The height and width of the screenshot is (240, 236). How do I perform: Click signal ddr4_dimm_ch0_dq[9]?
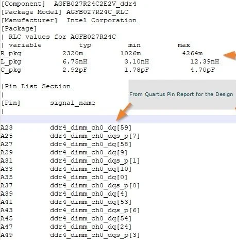click(89, 153)
